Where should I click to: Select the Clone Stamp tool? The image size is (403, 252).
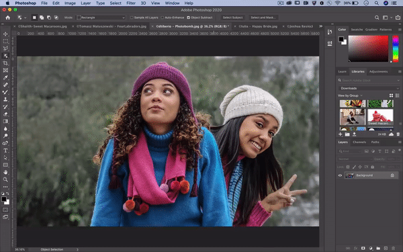coord(5,99)
